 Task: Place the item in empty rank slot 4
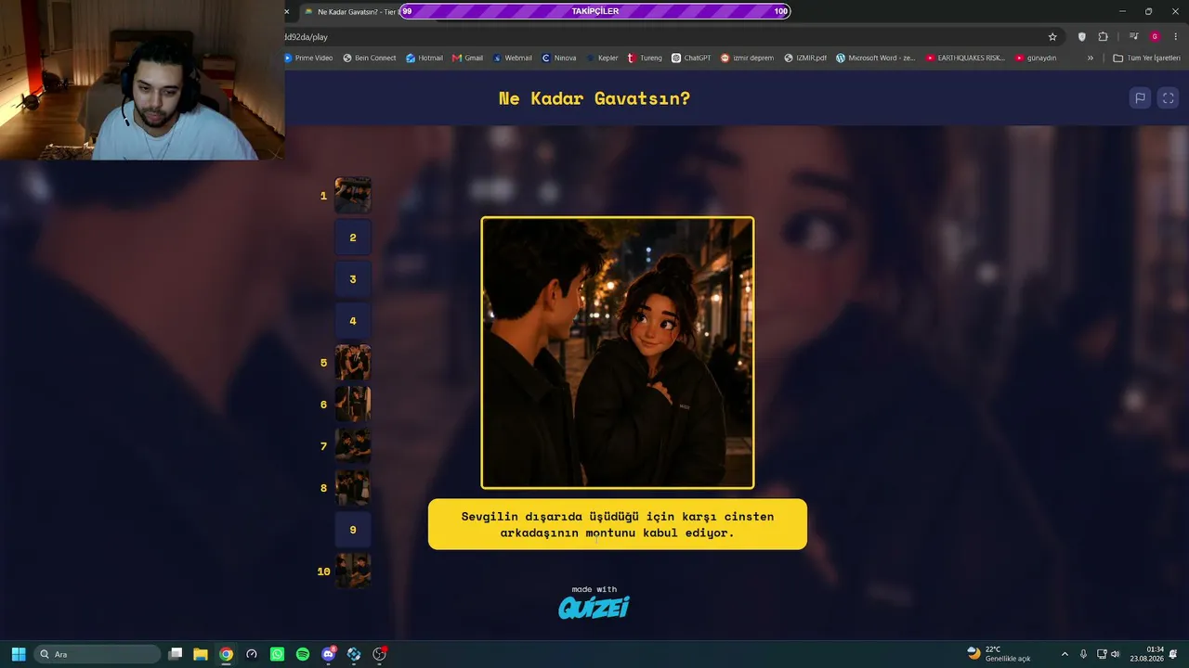tap(353, 321)
